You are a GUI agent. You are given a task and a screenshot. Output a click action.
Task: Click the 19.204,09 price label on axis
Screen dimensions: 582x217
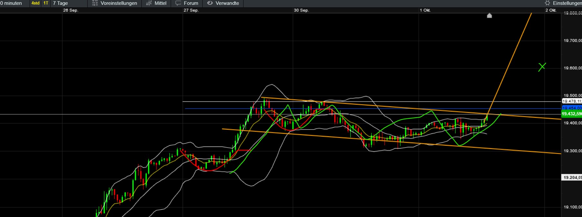(x=572, y=177)
